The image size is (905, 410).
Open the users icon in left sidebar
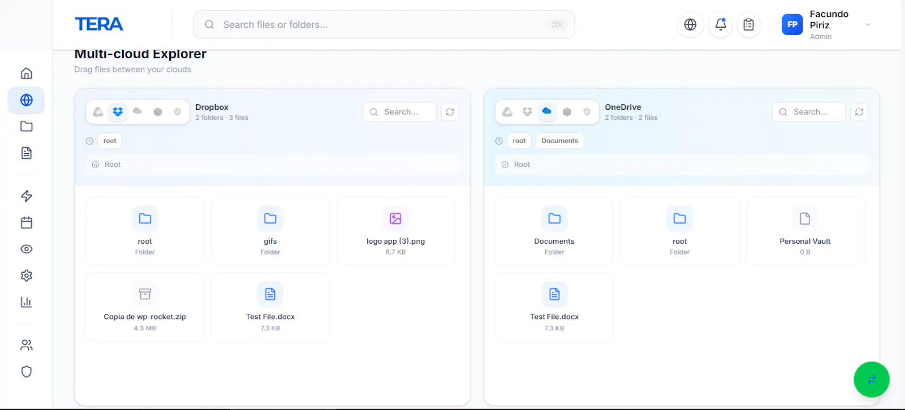tap(26, 345)
